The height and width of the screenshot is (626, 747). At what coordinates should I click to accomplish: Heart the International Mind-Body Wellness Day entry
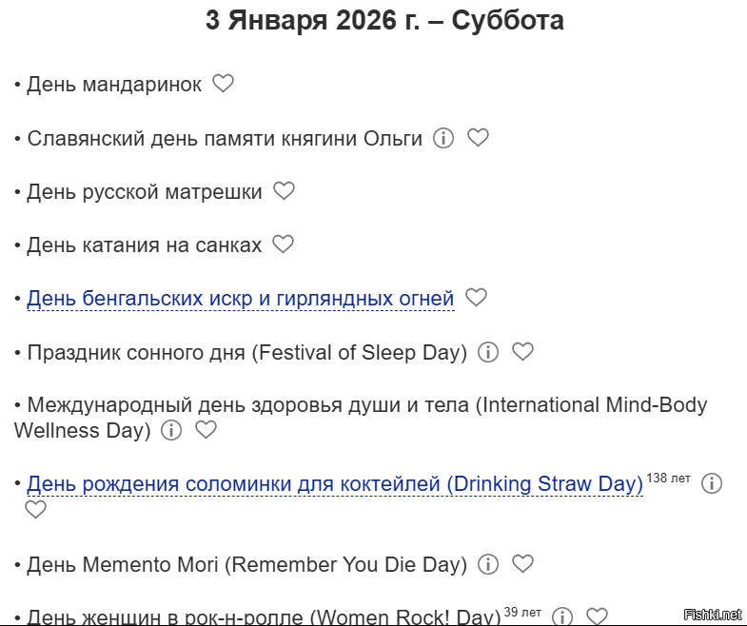click(206, 430)
